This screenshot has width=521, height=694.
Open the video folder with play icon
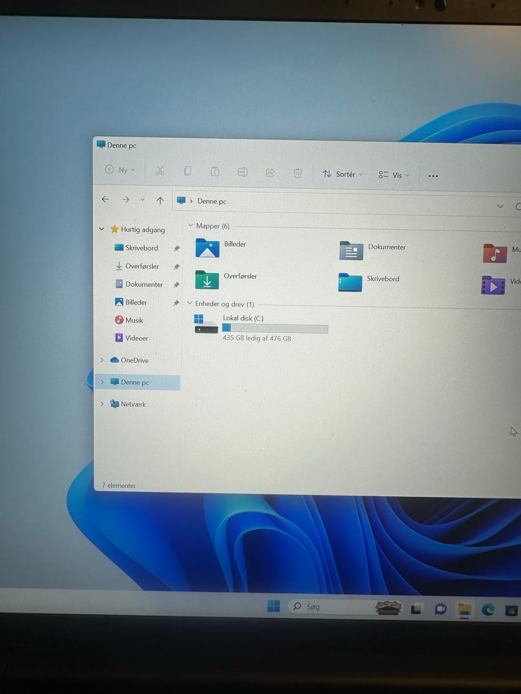point(493,285)
